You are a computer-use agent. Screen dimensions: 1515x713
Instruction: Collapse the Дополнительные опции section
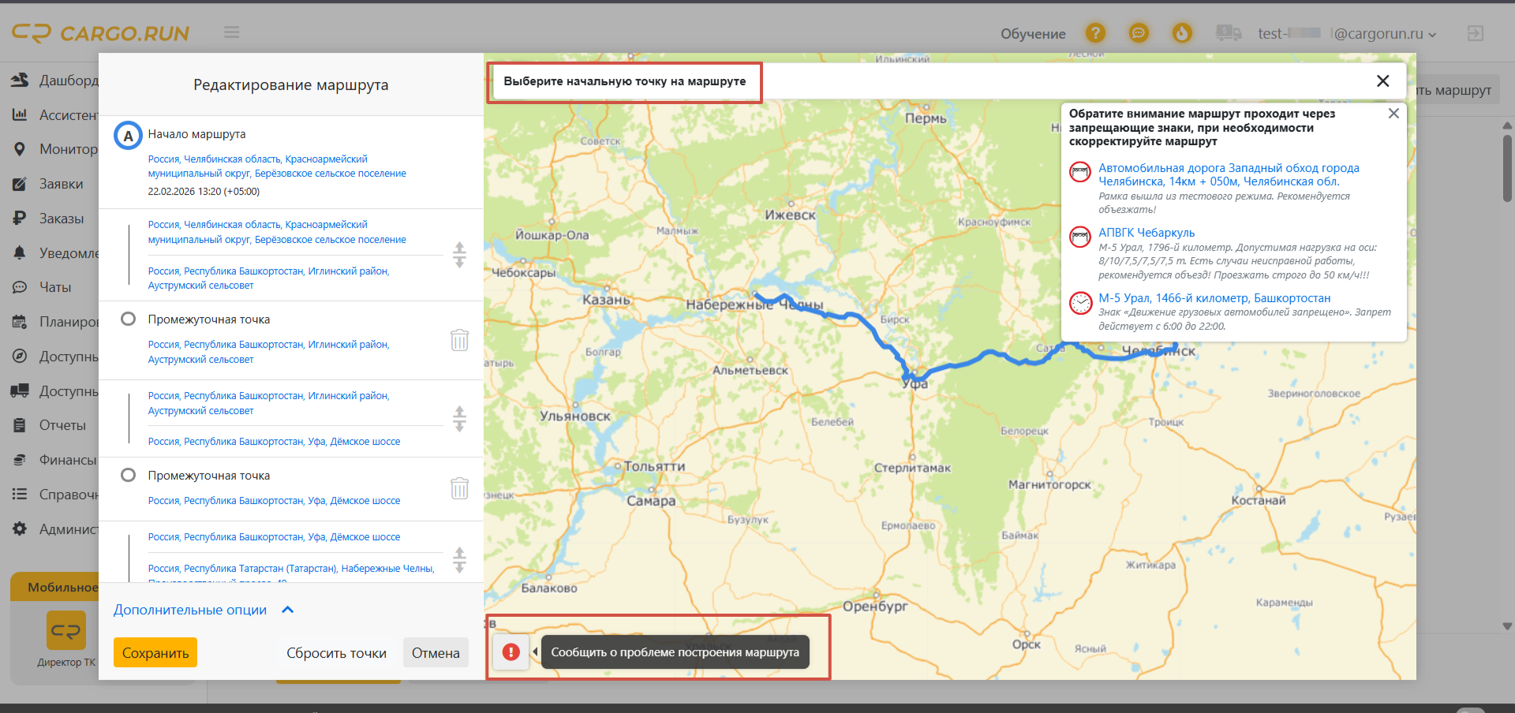click(288, 610)
